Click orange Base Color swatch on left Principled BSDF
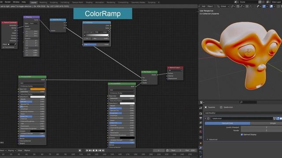Screen dimensions: 282x158 tap(38, 89)
